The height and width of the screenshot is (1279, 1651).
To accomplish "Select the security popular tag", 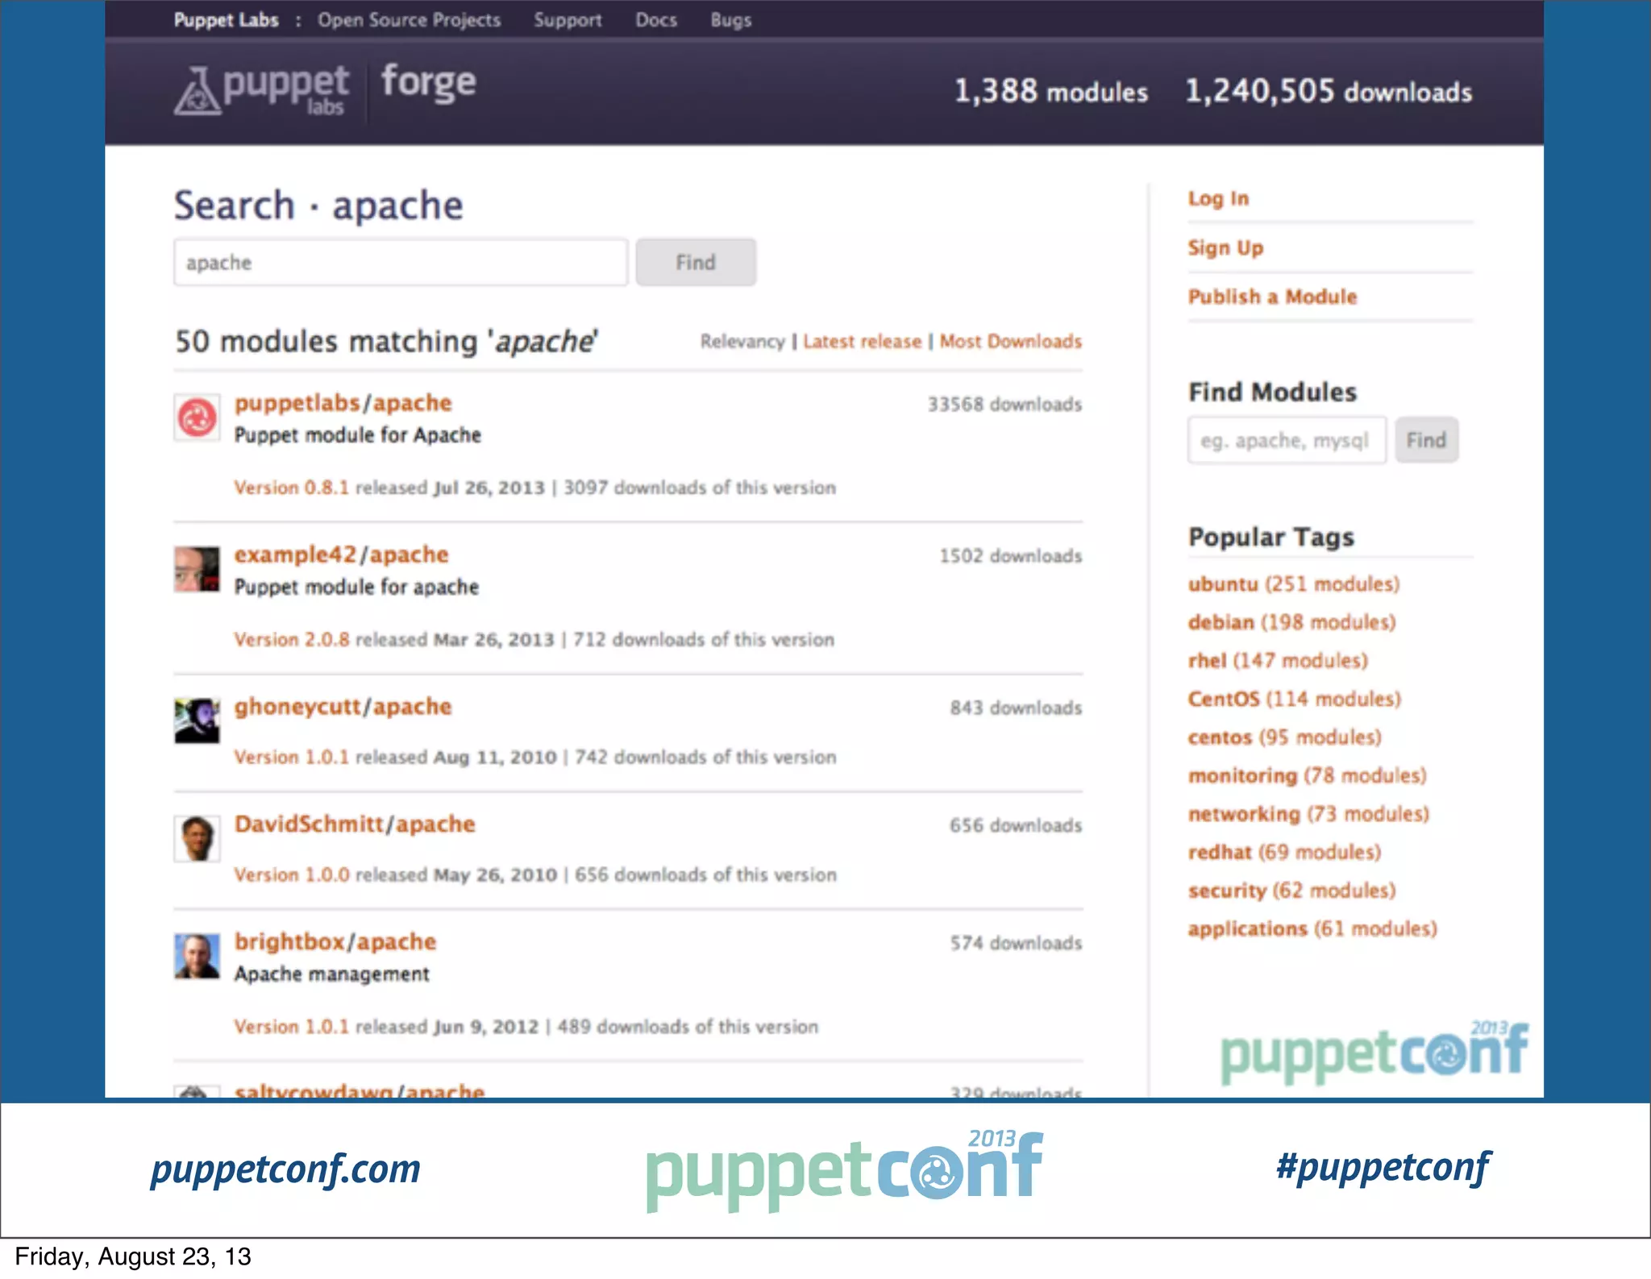I will (x=1291, y=891).
